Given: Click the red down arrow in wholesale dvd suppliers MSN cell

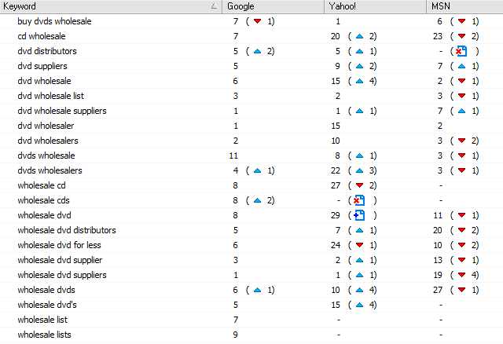Looking at the screenshot, I should [461, 275].
